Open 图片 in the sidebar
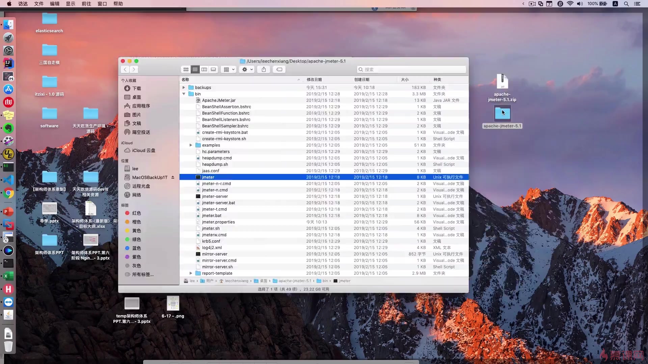This screenshot has height=364, width=648. click(x=136, y=115)
